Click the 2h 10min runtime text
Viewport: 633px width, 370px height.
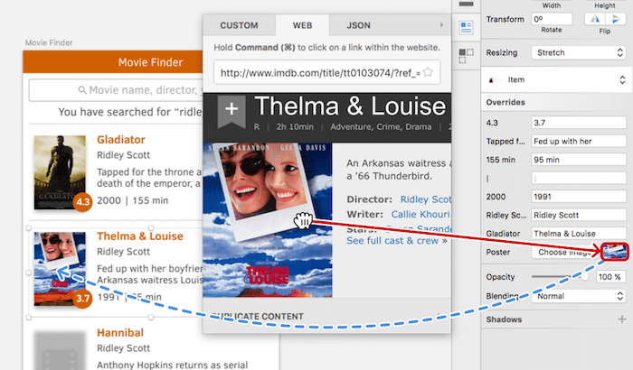click(295, 126)
